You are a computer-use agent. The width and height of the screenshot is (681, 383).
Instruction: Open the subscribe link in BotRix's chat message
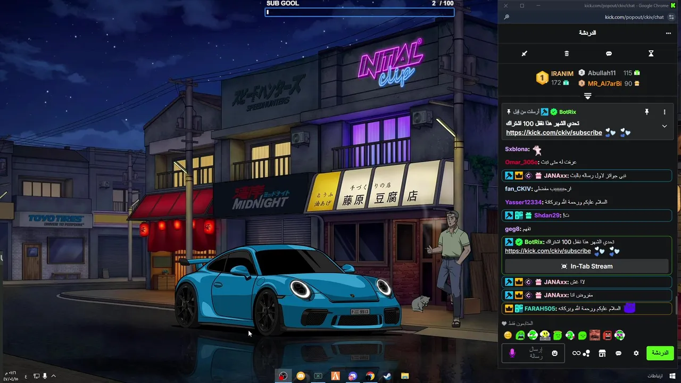pos(547,251)
